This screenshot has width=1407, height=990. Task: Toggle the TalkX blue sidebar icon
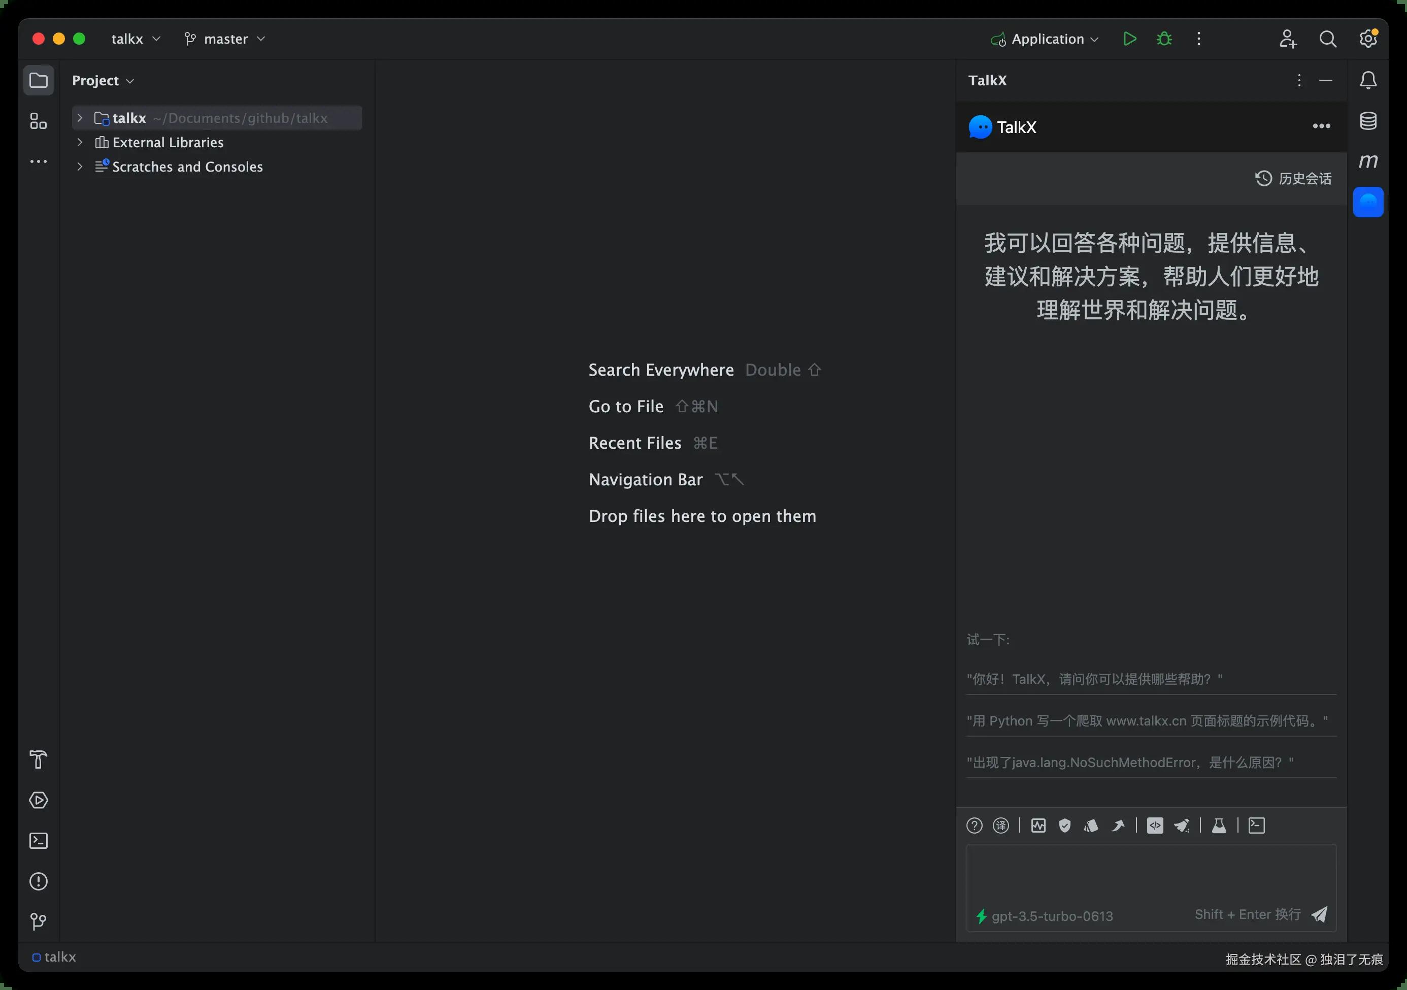point(1368,202)
